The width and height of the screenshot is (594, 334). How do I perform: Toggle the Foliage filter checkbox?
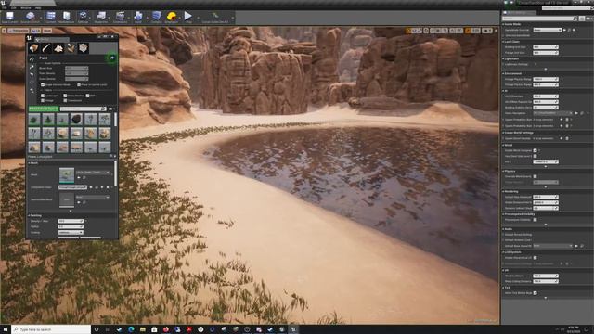(43, 101)
